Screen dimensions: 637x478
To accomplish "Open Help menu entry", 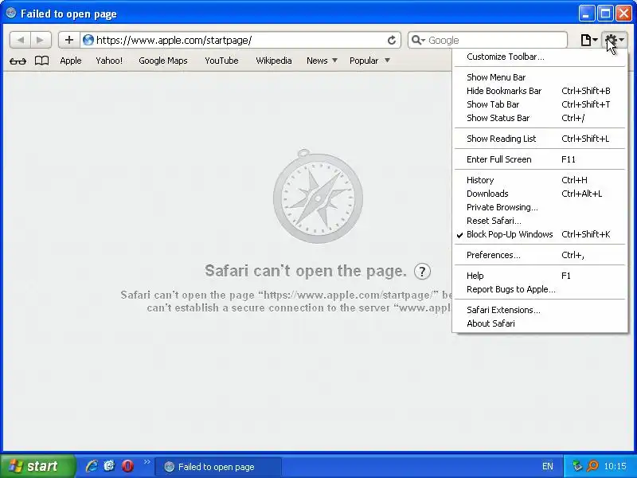I will (x=540, y=276).
